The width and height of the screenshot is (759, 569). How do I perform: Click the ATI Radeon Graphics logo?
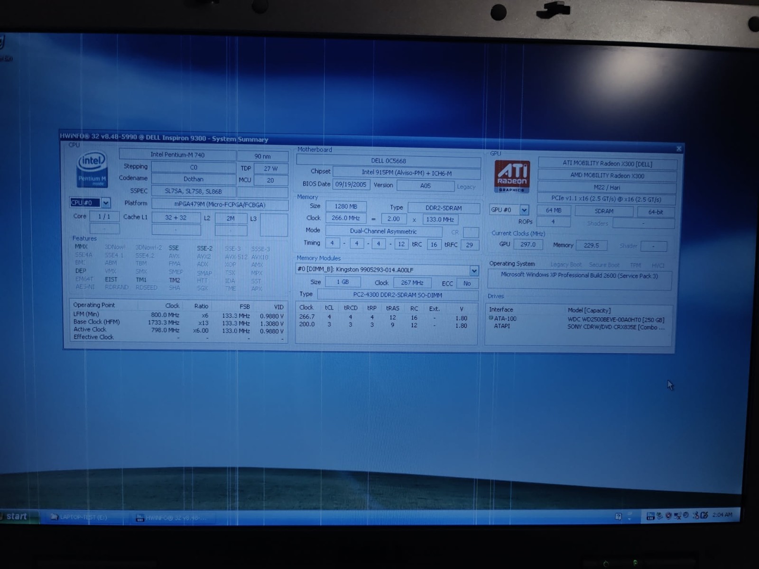point(511,176)
